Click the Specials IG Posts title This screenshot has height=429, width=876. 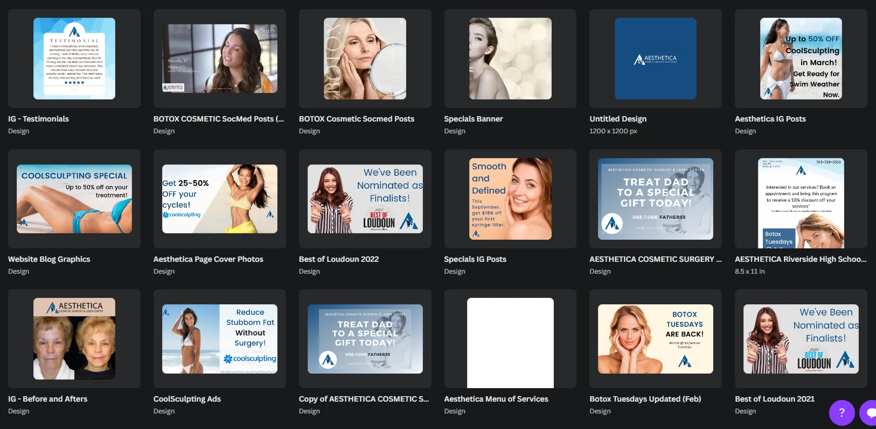point(475,259)
